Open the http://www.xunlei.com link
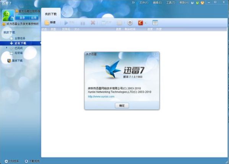Viewport: 229px width, 164px height. (101, 97)
